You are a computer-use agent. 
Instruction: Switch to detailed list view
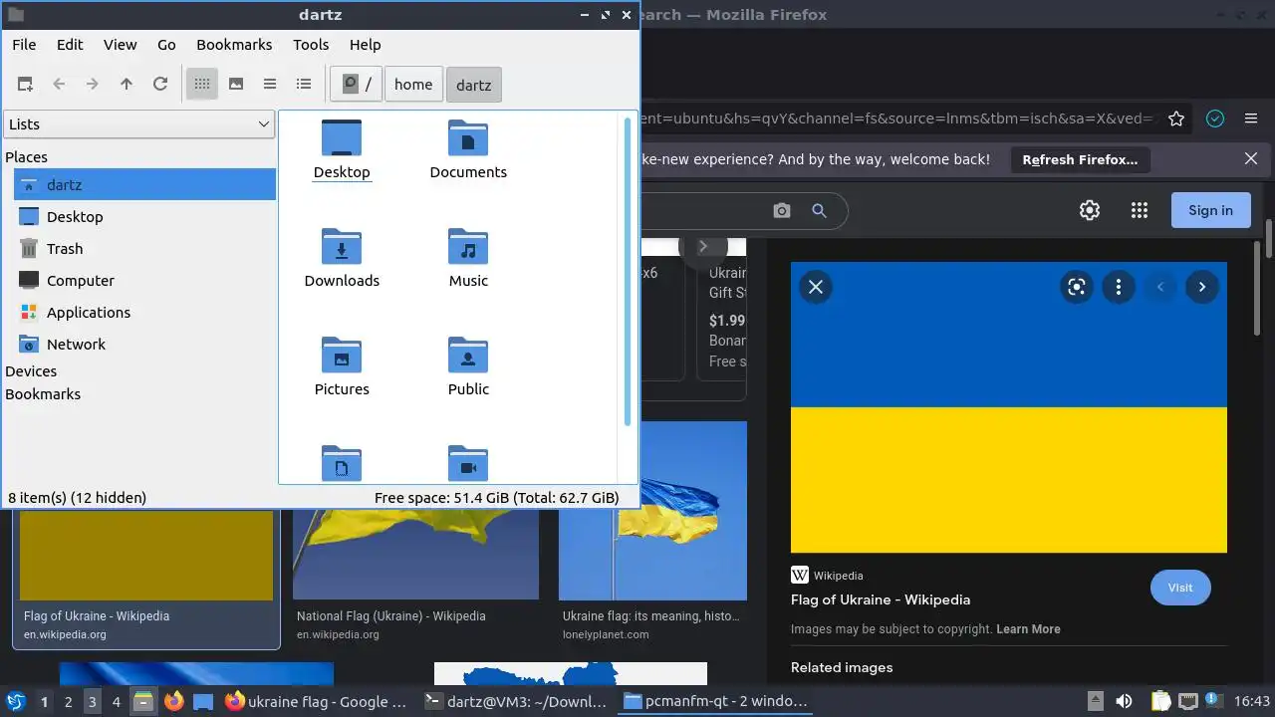click(x=304, y=85)
